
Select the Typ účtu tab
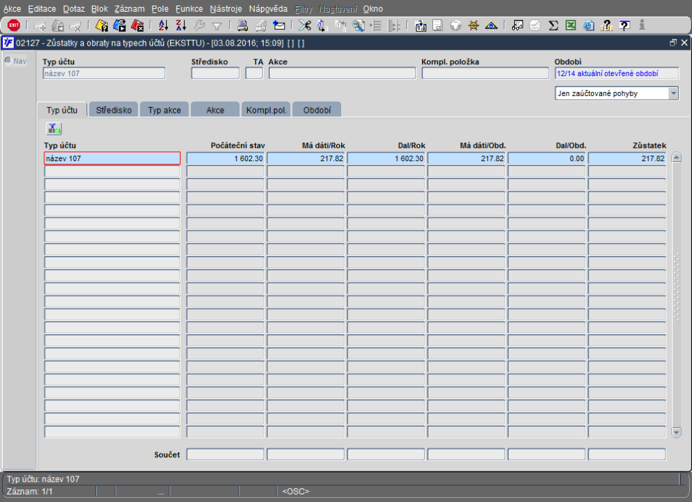tap(62, 110)
